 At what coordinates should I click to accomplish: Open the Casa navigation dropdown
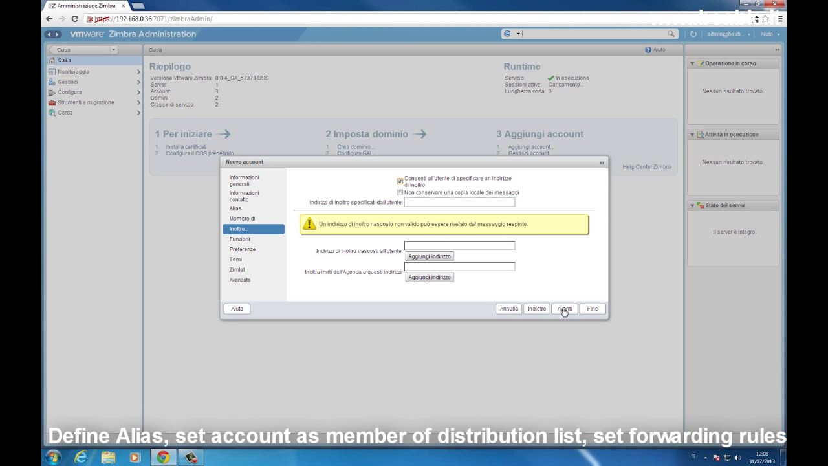click(113, 50)
